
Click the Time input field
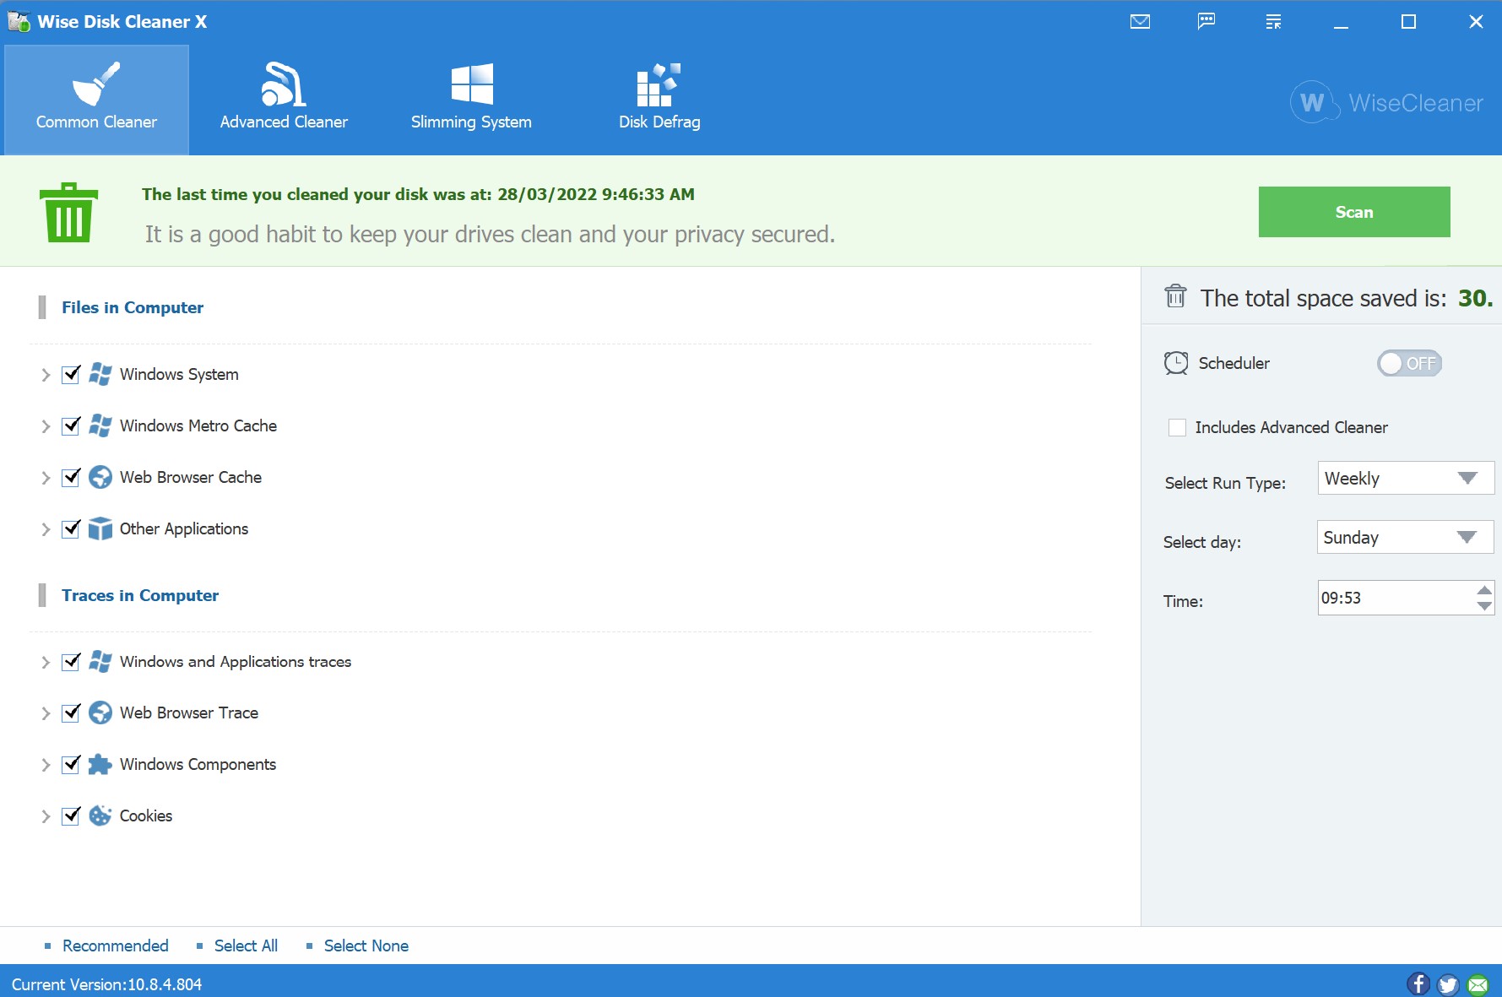1393,598
